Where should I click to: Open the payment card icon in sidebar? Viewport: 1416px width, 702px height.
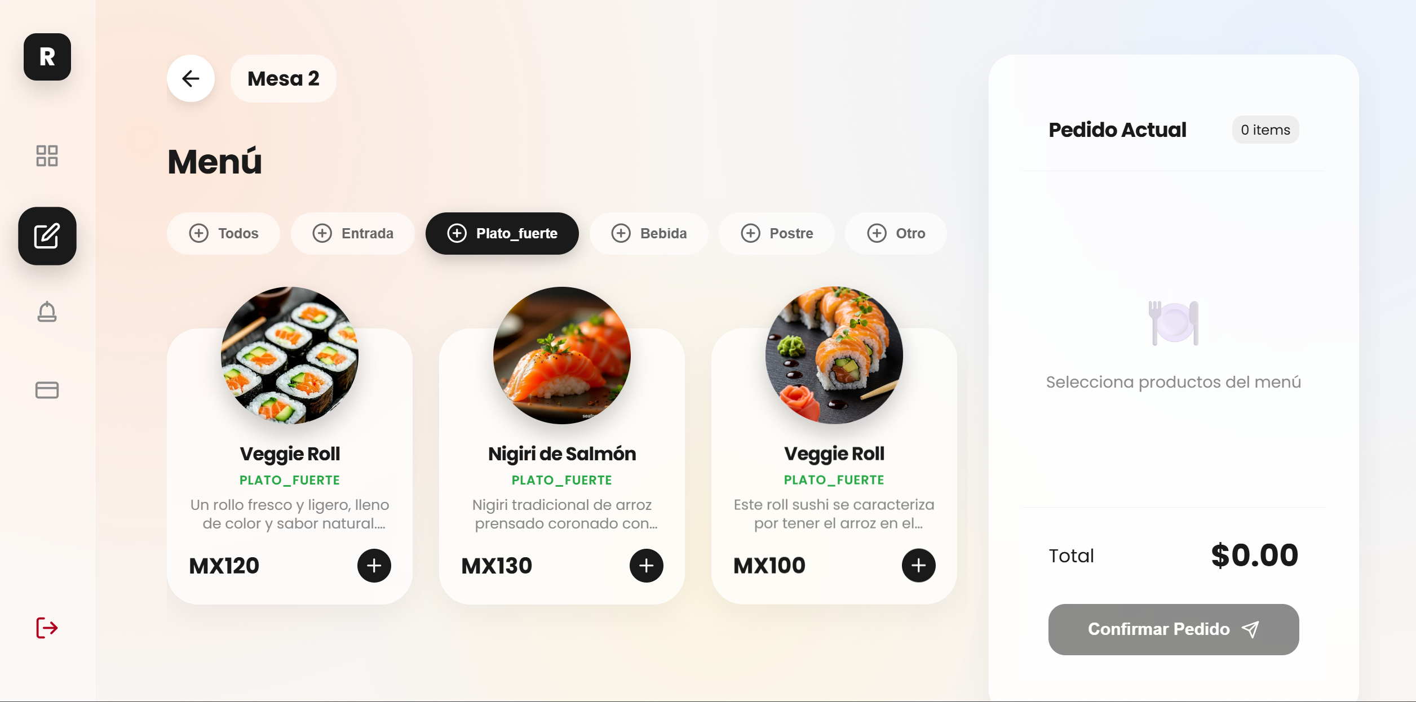pos(47,390)
